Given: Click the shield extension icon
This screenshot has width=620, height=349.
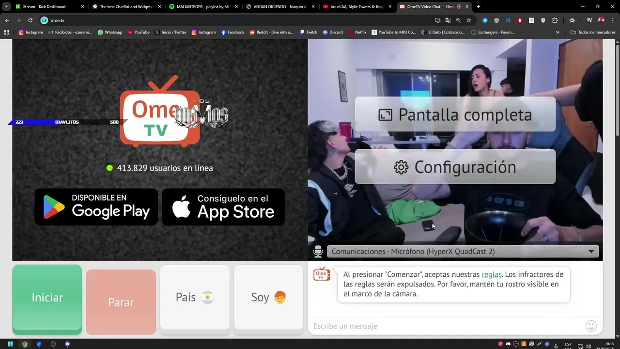Looking at the screenshot, I should [543, 20].
